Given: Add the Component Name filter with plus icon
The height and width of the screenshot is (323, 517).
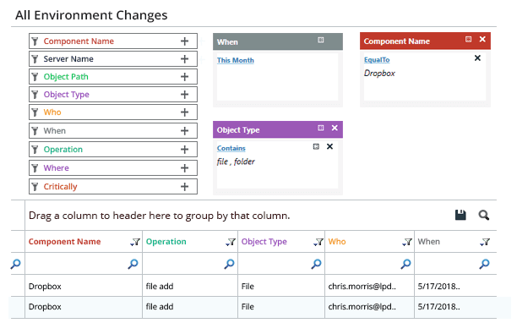Looking at the screenshot, I should pos(184,41).
